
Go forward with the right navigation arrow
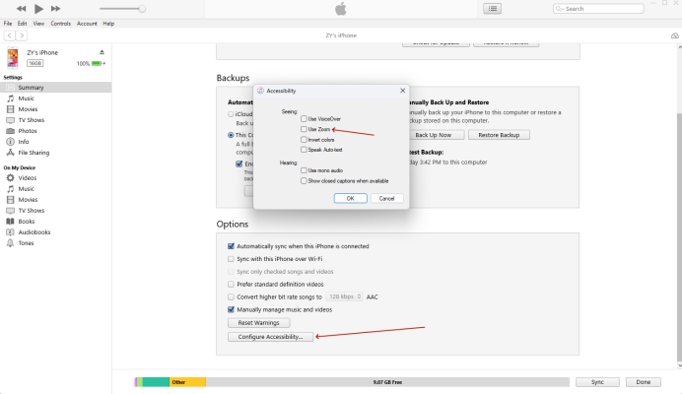point(22,35)
